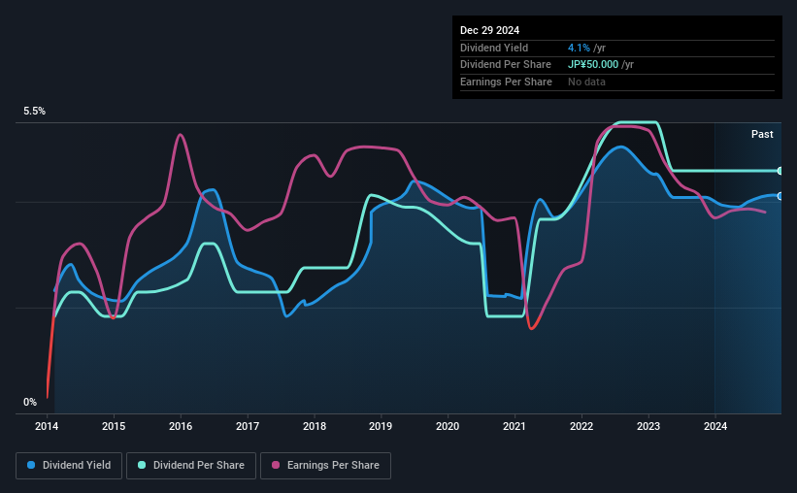Viewport: 797px width, 493px height.
Task: Click the Dividend Yield tooltip row label
Action: (x=494, y=48)
